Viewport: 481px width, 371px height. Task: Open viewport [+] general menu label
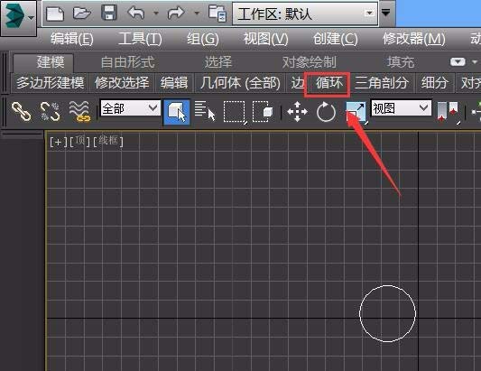58,142
